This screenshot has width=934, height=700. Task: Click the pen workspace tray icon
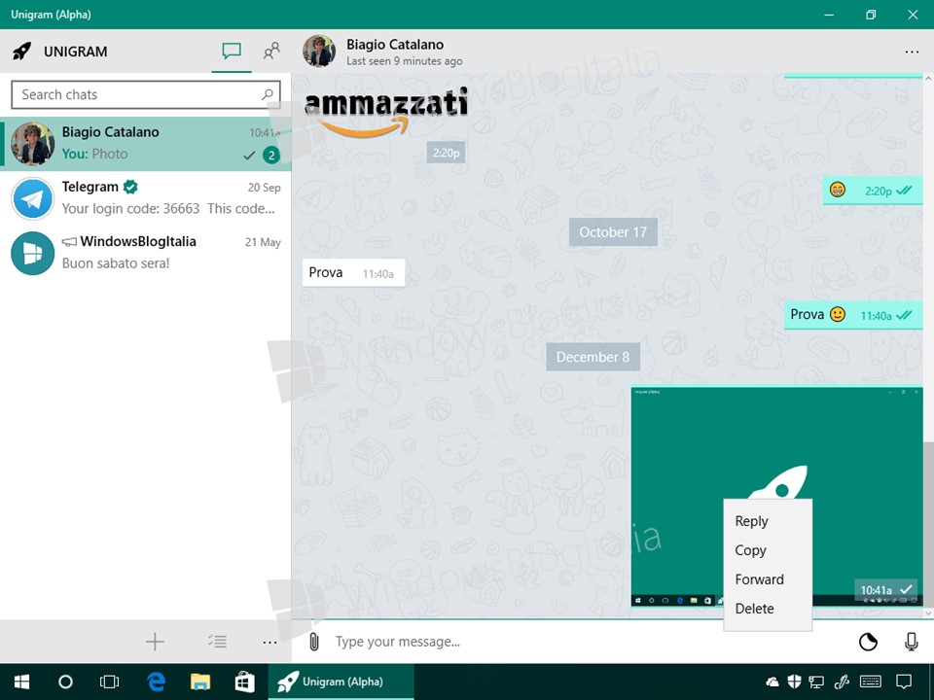(x=841, y=682)
